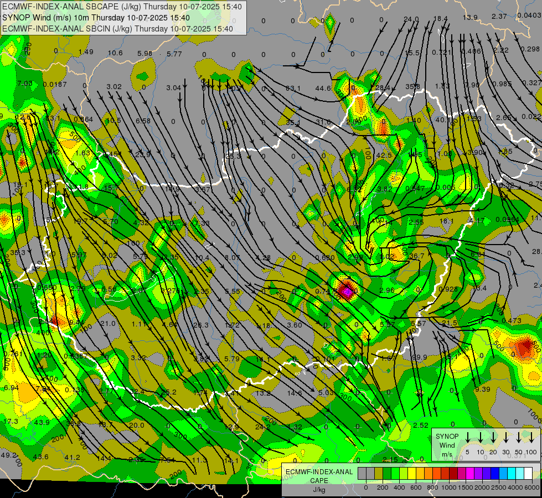Click the ECMWF-INDEX-ANAL SBCAPE title line

point(122,7)
